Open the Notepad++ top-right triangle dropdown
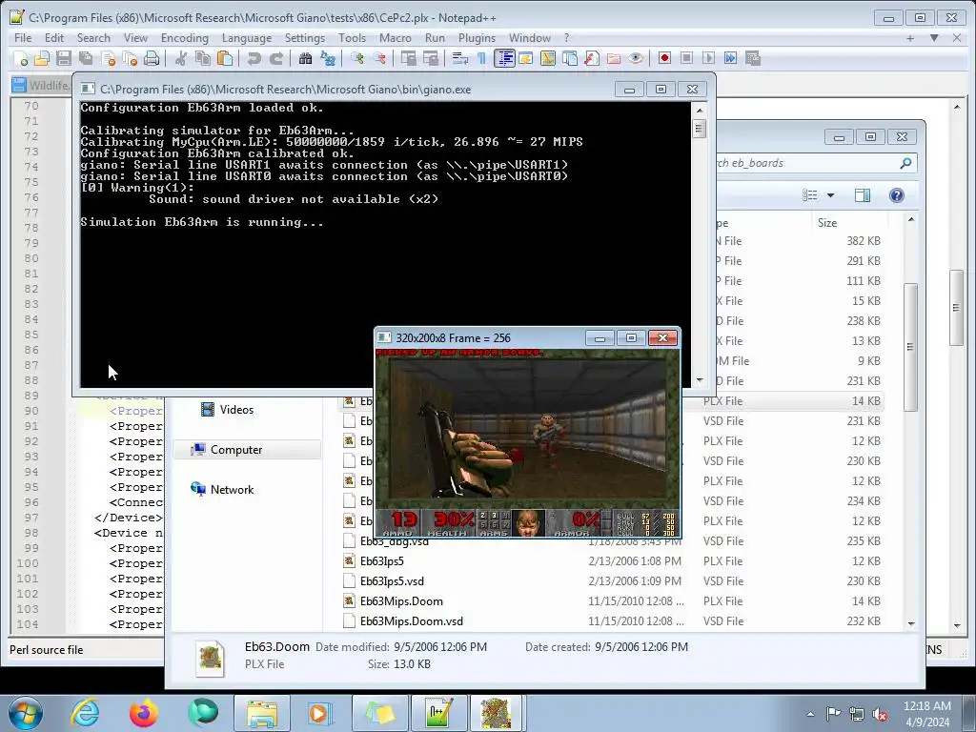Image resolution: width=976 pixels, height=732 pixels. [934, 38]
